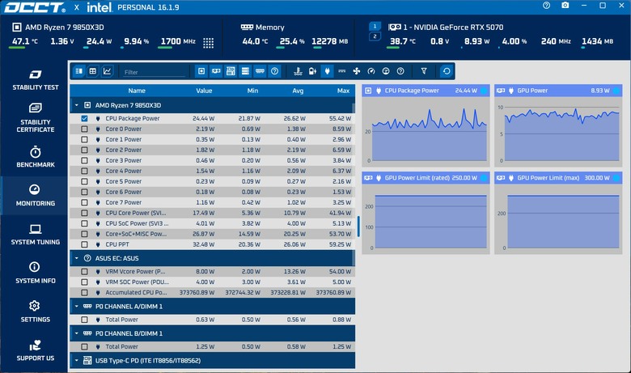Collapse the P0 CHANNEL A/DIMM 1 group
The height and width of the screenshot is (373, 631).
tap(77, 306)
